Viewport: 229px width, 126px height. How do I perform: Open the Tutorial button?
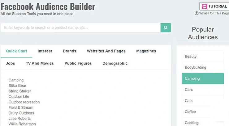(x=217, y=6)
